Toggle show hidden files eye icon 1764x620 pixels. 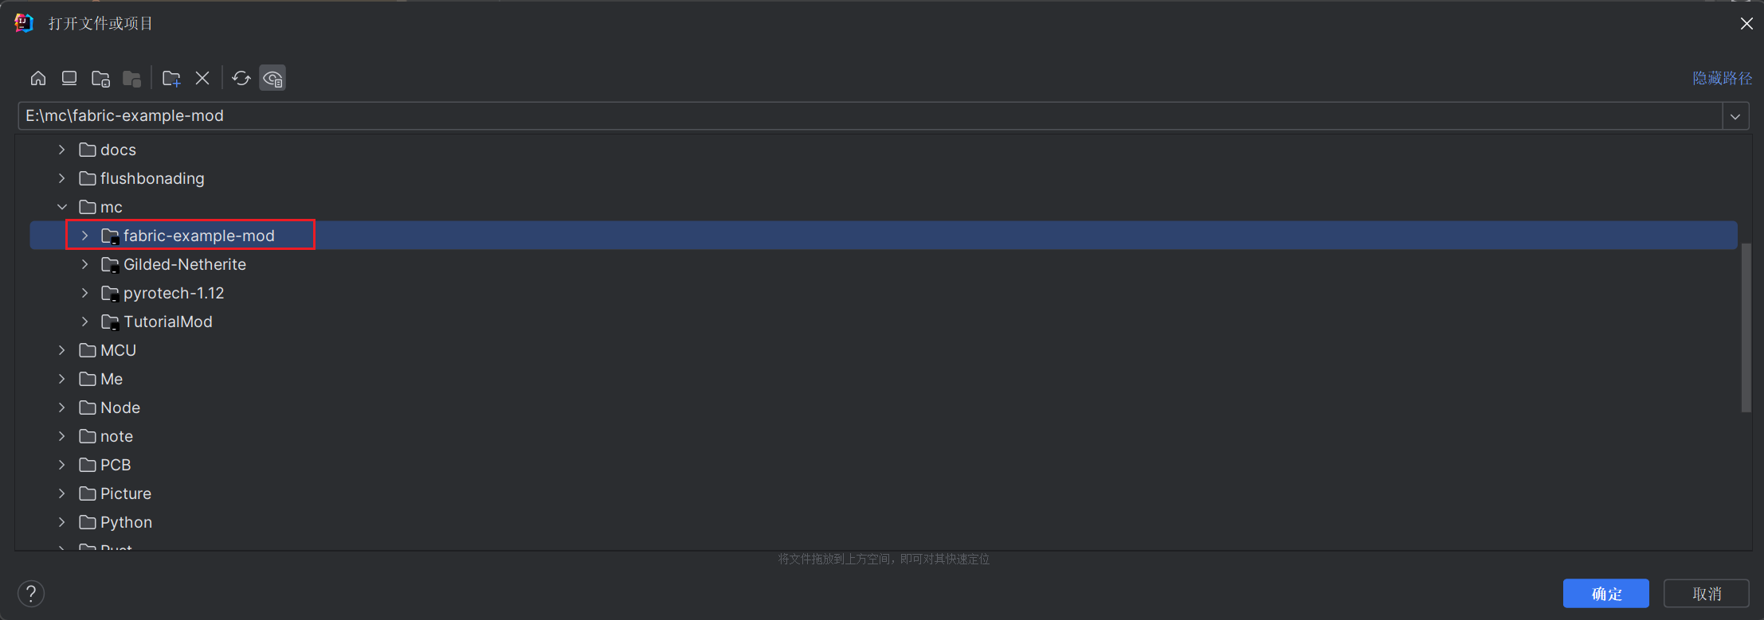coord(272,78)
